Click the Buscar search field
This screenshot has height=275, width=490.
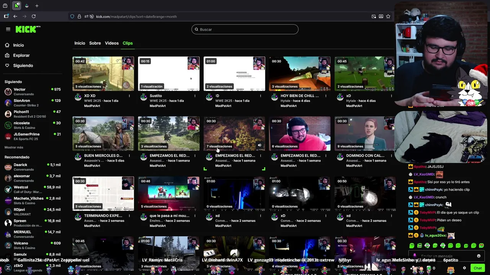(x=245, y=29)
